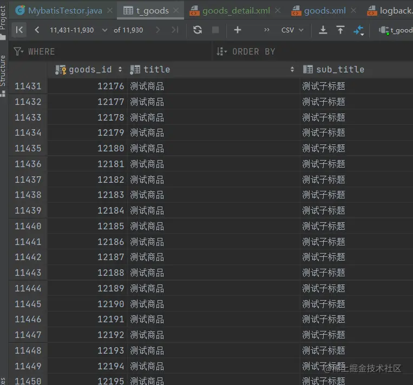Click the ORDER BY sort icon
The width and height of the screenshot is (413, 385).
pos(221,51)
